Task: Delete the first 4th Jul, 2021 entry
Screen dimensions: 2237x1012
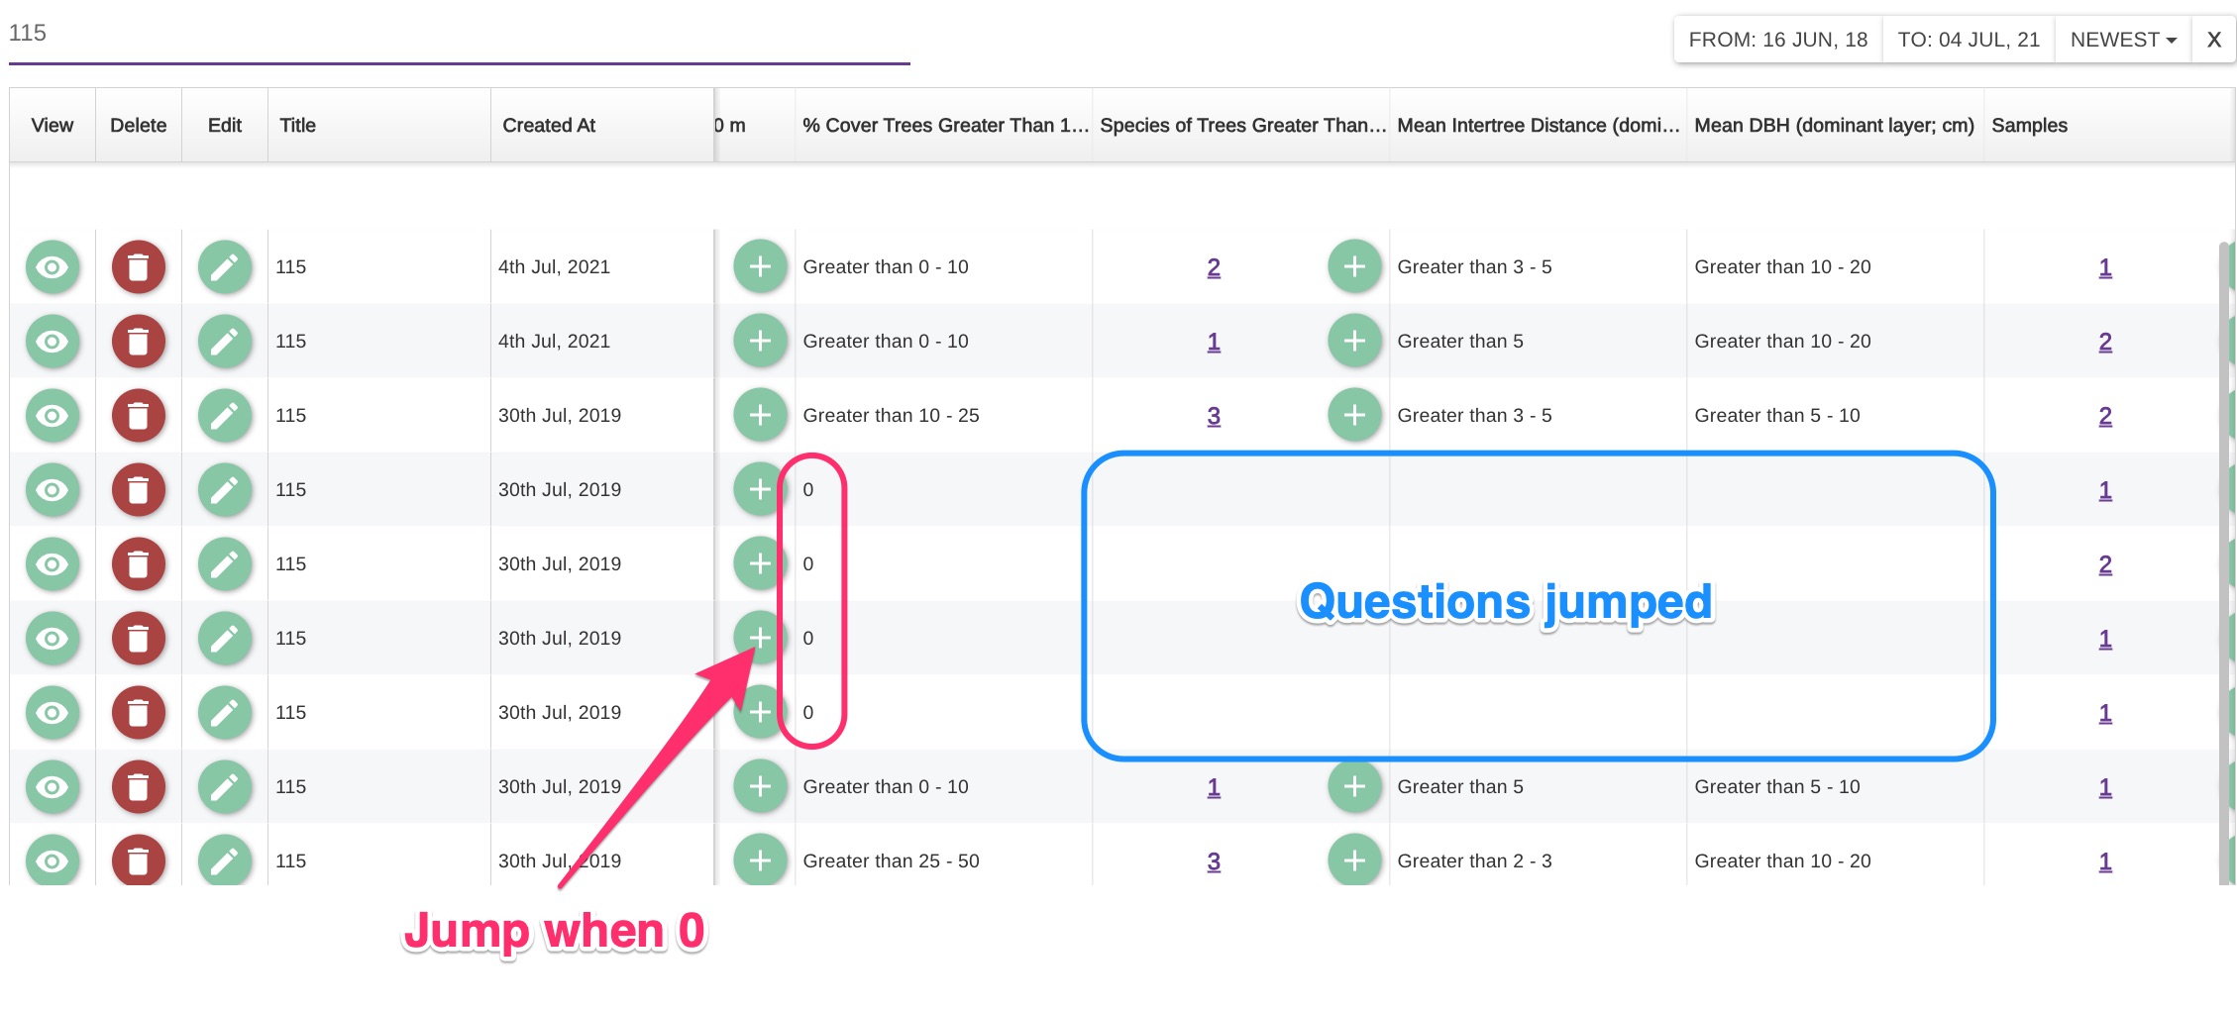Action: click(x=138, y=267)
